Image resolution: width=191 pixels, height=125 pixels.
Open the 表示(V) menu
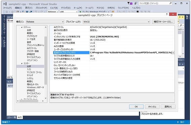[29, 8]
